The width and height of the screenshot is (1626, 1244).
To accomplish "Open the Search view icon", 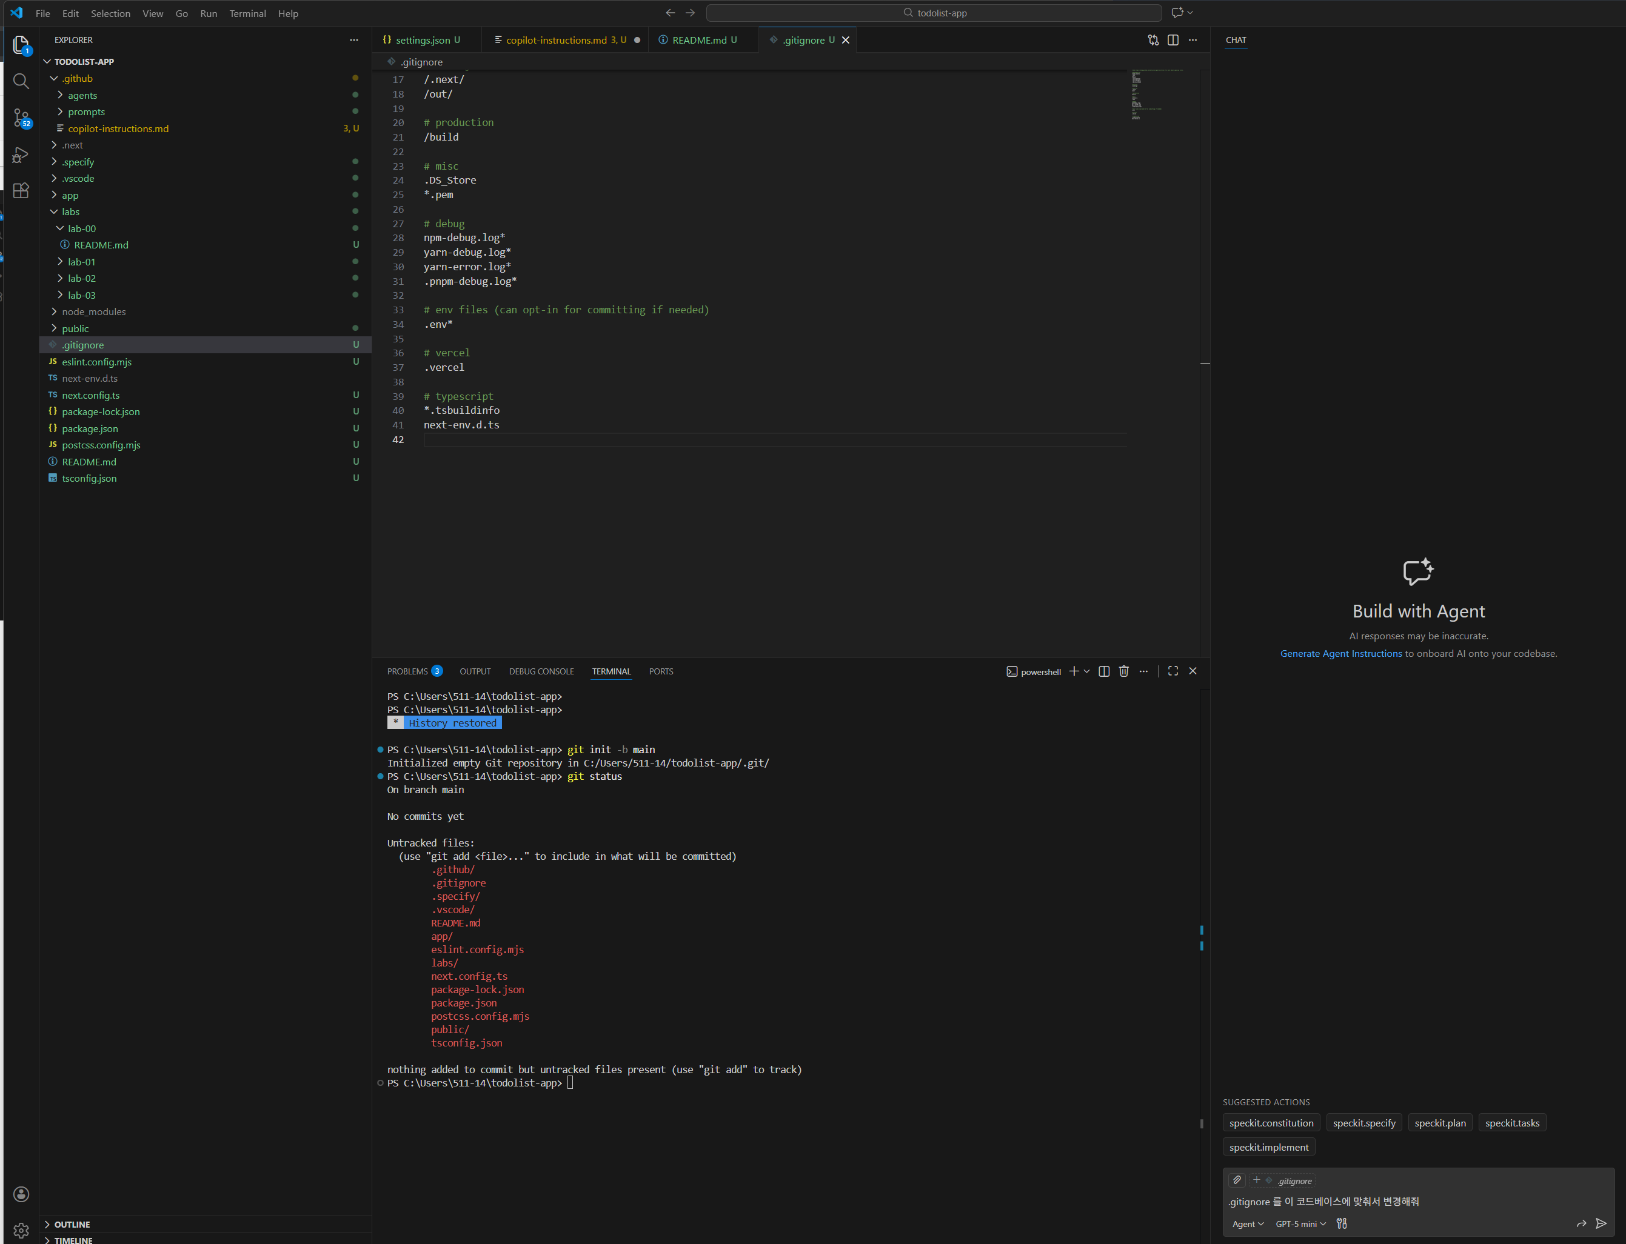I will coord(21,81).
